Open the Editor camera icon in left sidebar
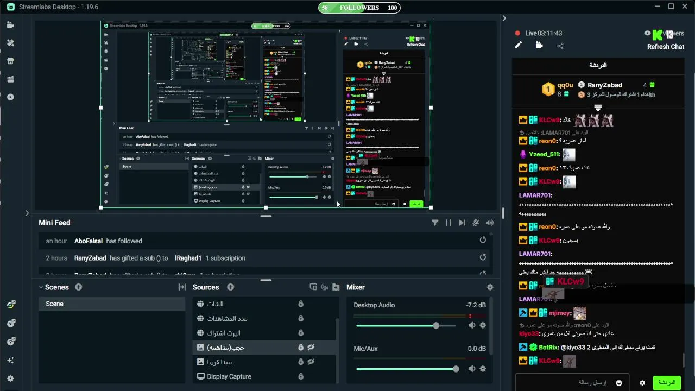This screenshot has width=695, height=391. point(10,25)
